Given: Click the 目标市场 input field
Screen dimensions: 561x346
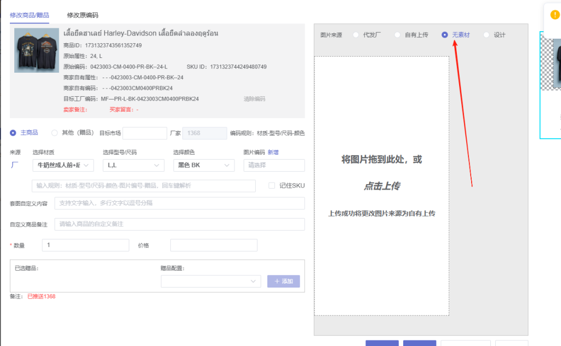Looking at the screenshot, I should click(145, 133).
